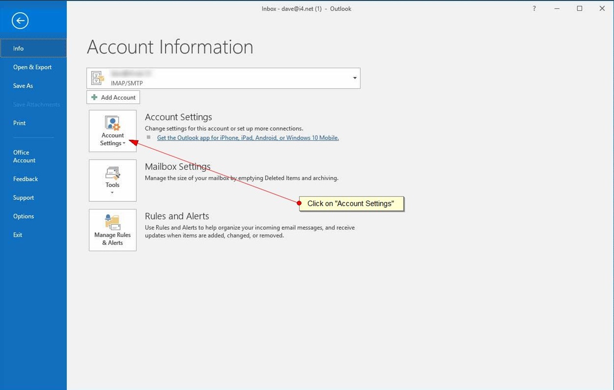Click the Mailbox Settings heading text
The height and width of the screenshot is (390, 614).
pos(178,166)
